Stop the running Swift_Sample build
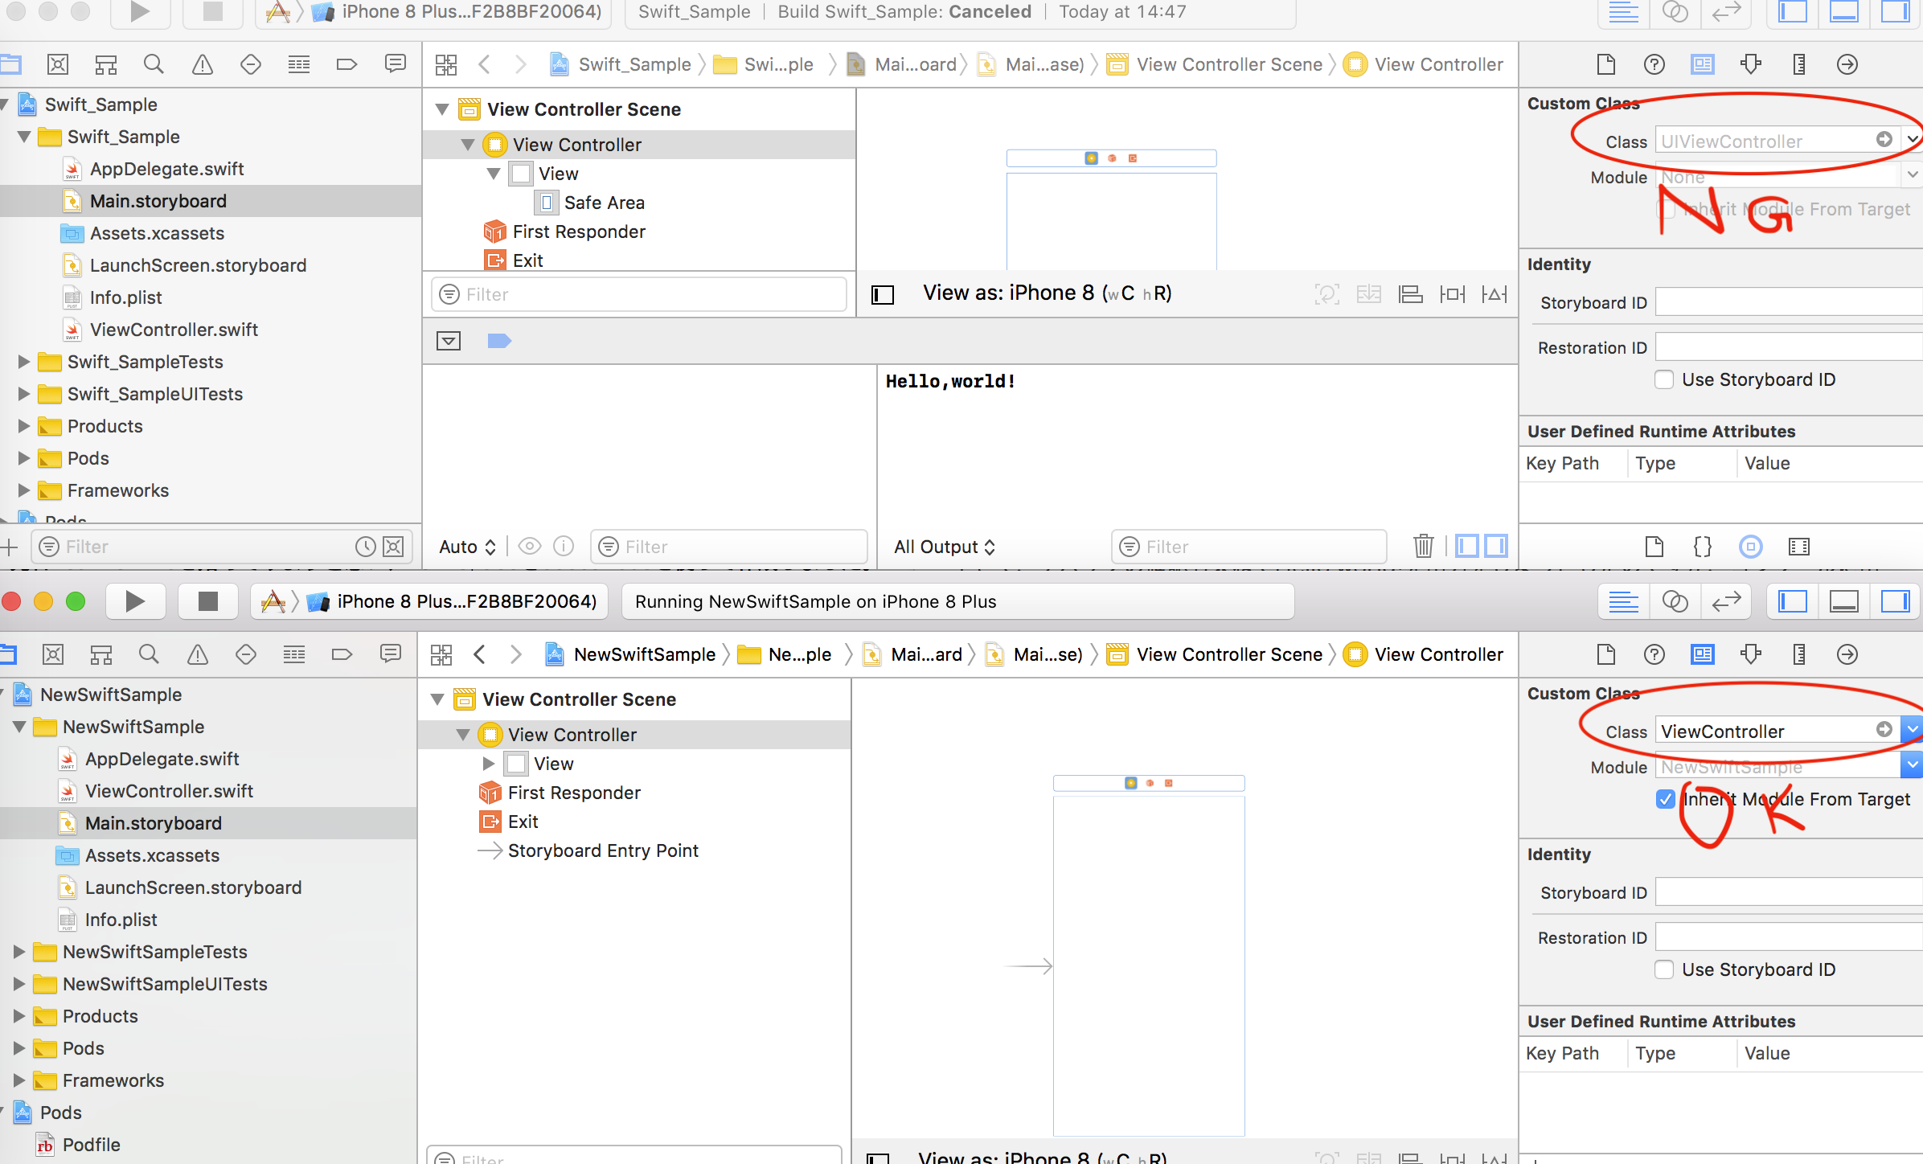Image resolution: width=1923 pixels, height=1164 pixels. (x=211, y=12)
